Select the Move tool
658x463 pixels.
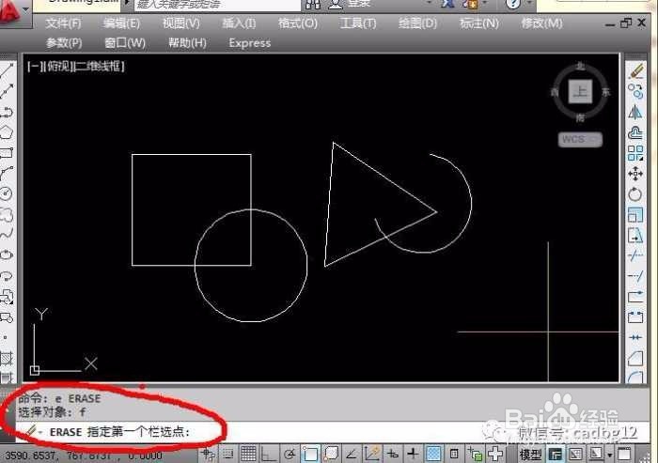click(635, 174)
